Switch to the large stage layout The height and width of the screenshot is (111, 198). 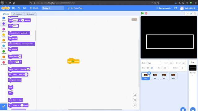click(x=191, y=14)
